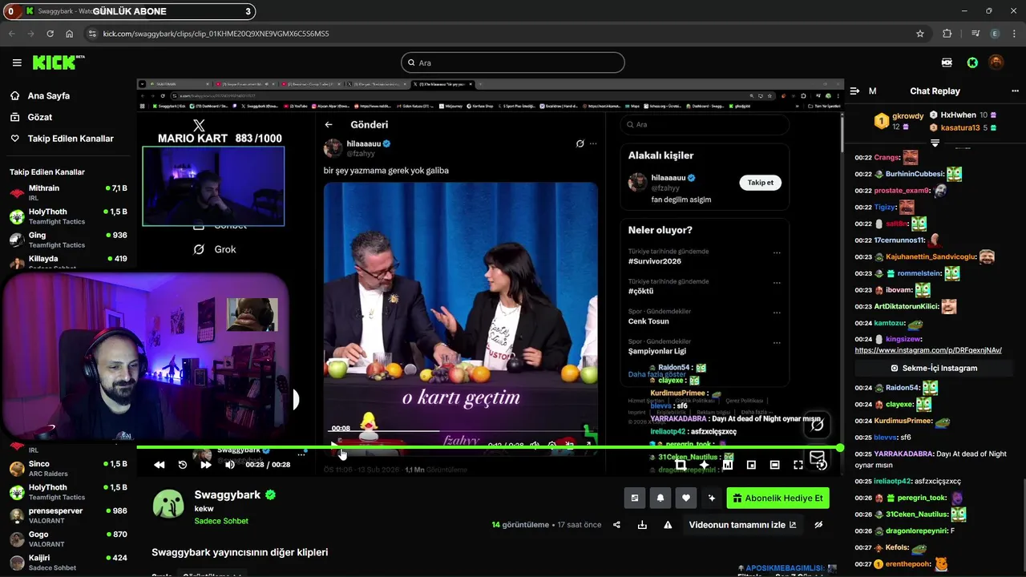Click the sparkle button next to heart
Viewport: 1026px width, 577px height.
(712, 498)
